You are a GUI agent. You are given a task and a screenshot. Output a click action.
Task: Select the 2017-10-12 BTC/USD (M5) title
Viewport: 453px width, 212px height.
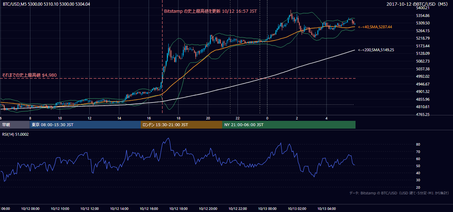click(418, 4)
